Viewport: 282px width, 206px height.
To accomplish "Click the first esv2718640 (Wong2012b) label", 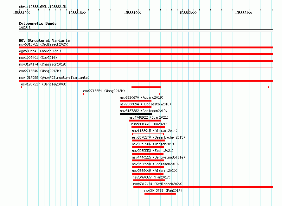I will 40,71.
